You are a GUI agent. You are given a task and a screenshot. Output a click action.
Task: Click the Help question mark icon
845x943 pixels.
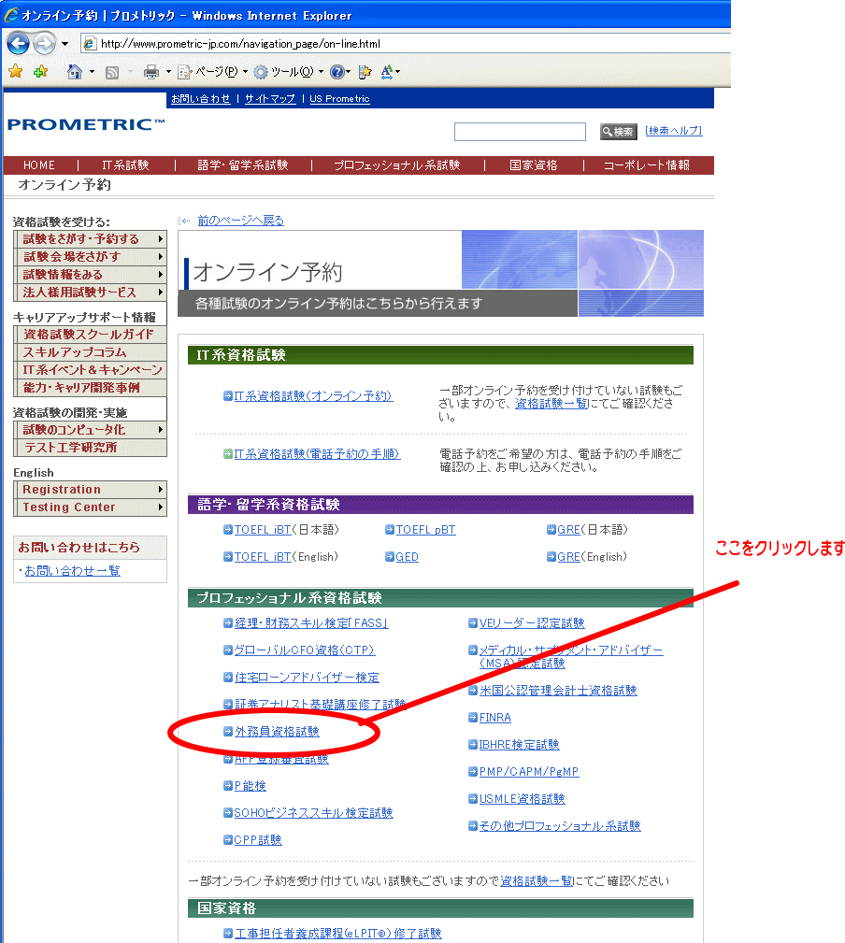point(337,72)
